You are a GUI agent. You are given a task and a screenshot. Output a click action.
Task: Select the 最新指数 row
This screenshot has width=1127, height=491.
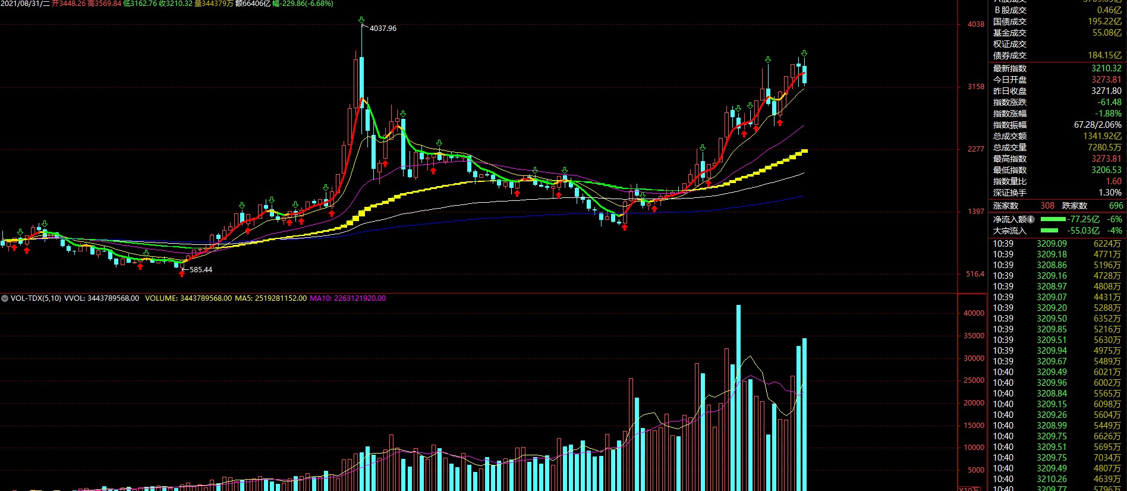[1057, 68]
